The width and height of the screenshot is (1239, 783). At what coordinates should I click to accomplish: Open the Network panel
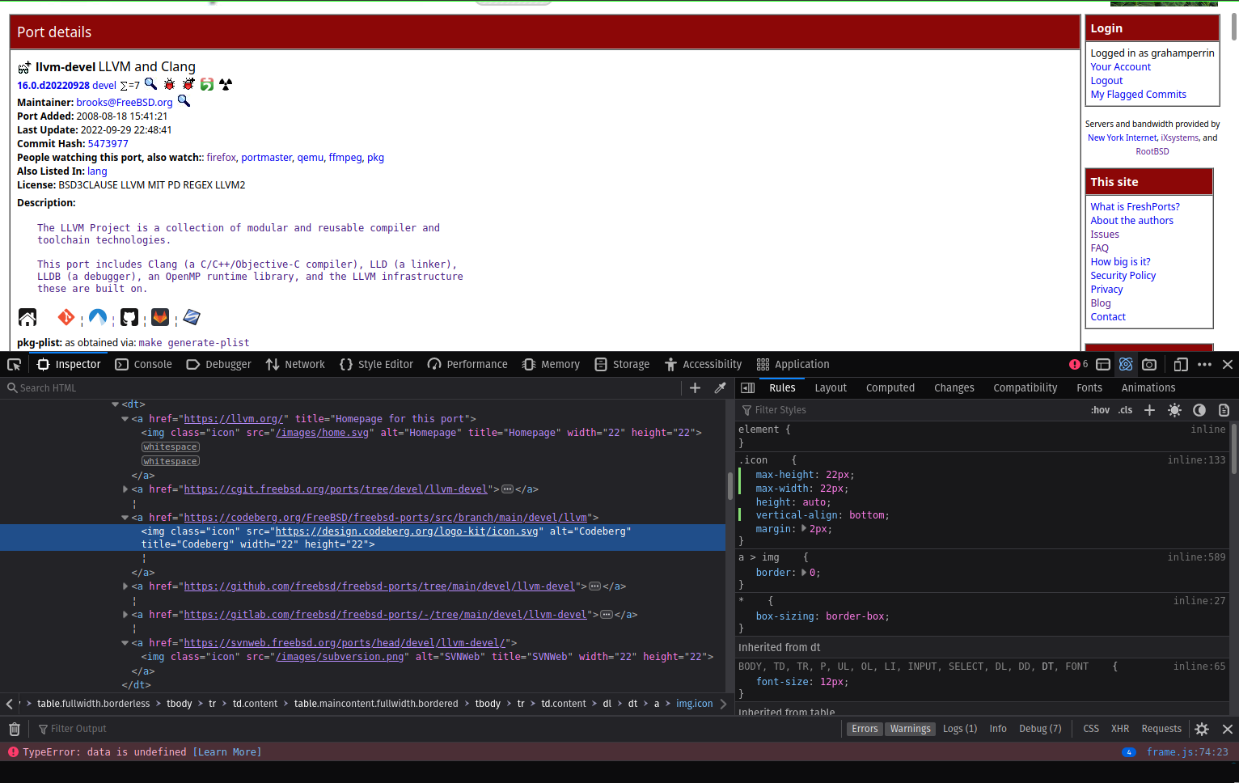[294, 364]
